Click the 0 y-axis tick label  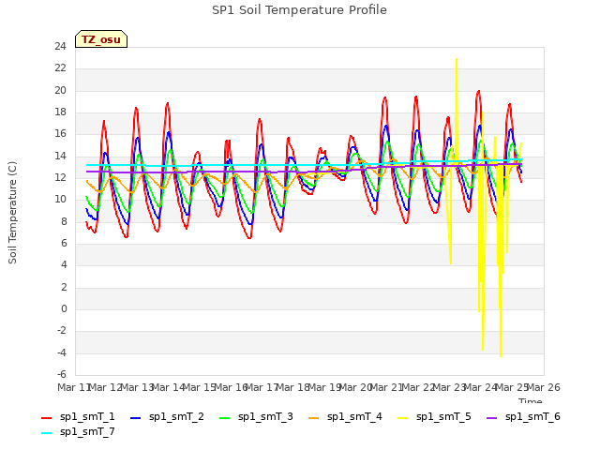pos(64,308)
